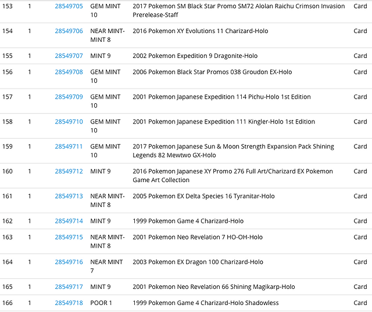The image size is (372, 312).
Task: Select 'Card' type in row 157
Action: pyautogui.click(x=360, y=97)
